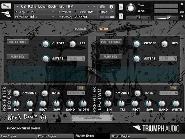The image size is (185, 139).
Task: Open the Output Engine tab
Action: (129, 137)
